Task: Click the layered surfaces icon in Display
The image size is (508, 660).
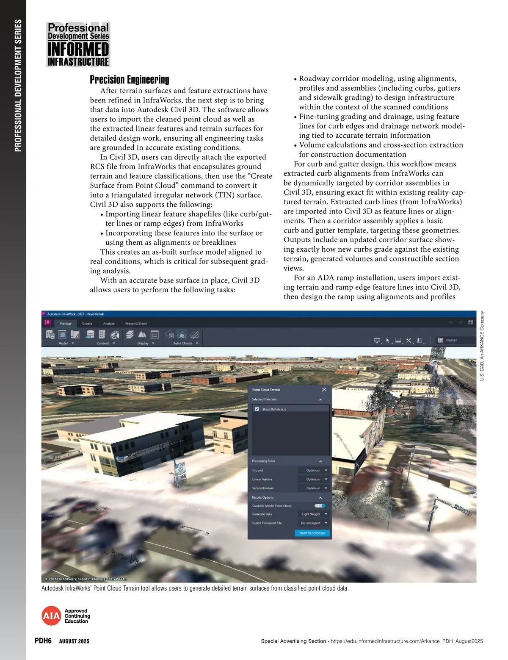Action: 130,334
